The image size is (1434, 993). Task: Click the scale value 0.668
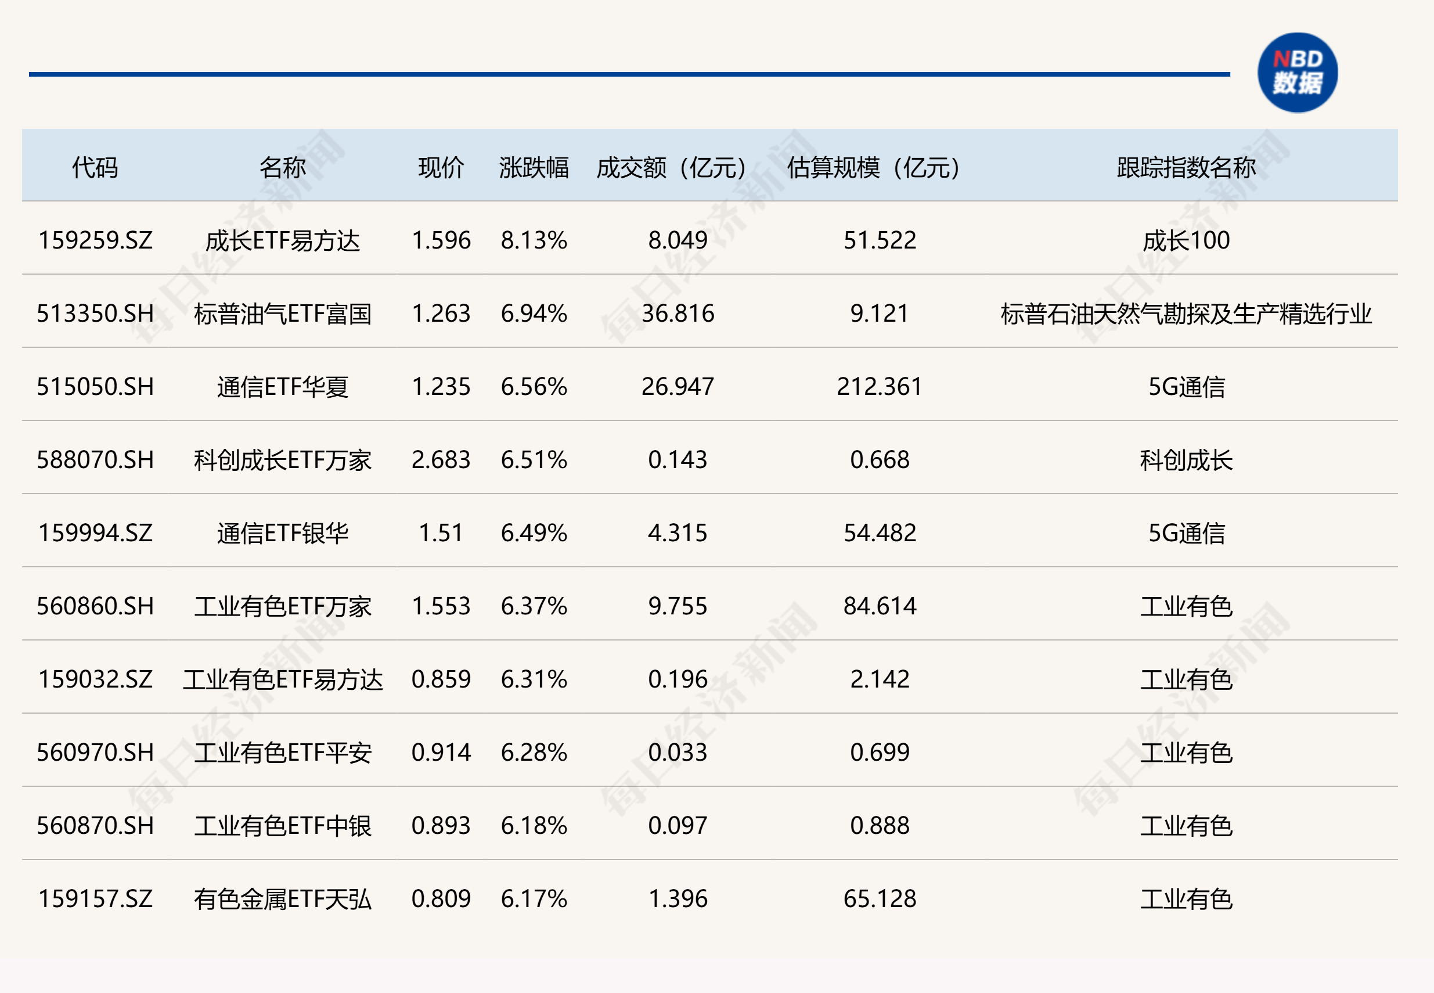(x=880, y=460)
